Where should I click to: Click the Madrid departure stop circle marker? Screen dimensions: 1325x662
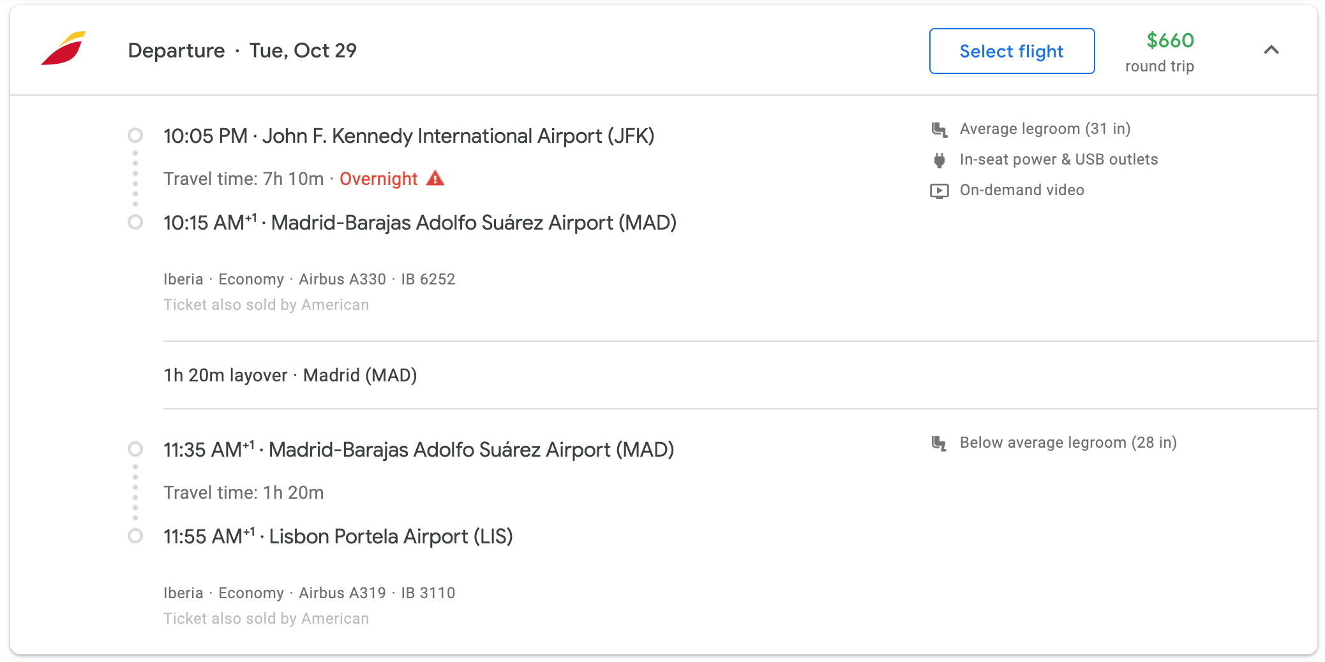point(135,449)
